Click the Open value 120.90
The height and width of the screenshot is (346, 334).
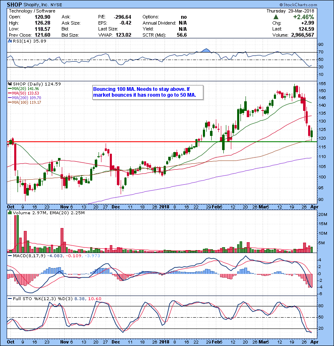[x=43, y=17]
